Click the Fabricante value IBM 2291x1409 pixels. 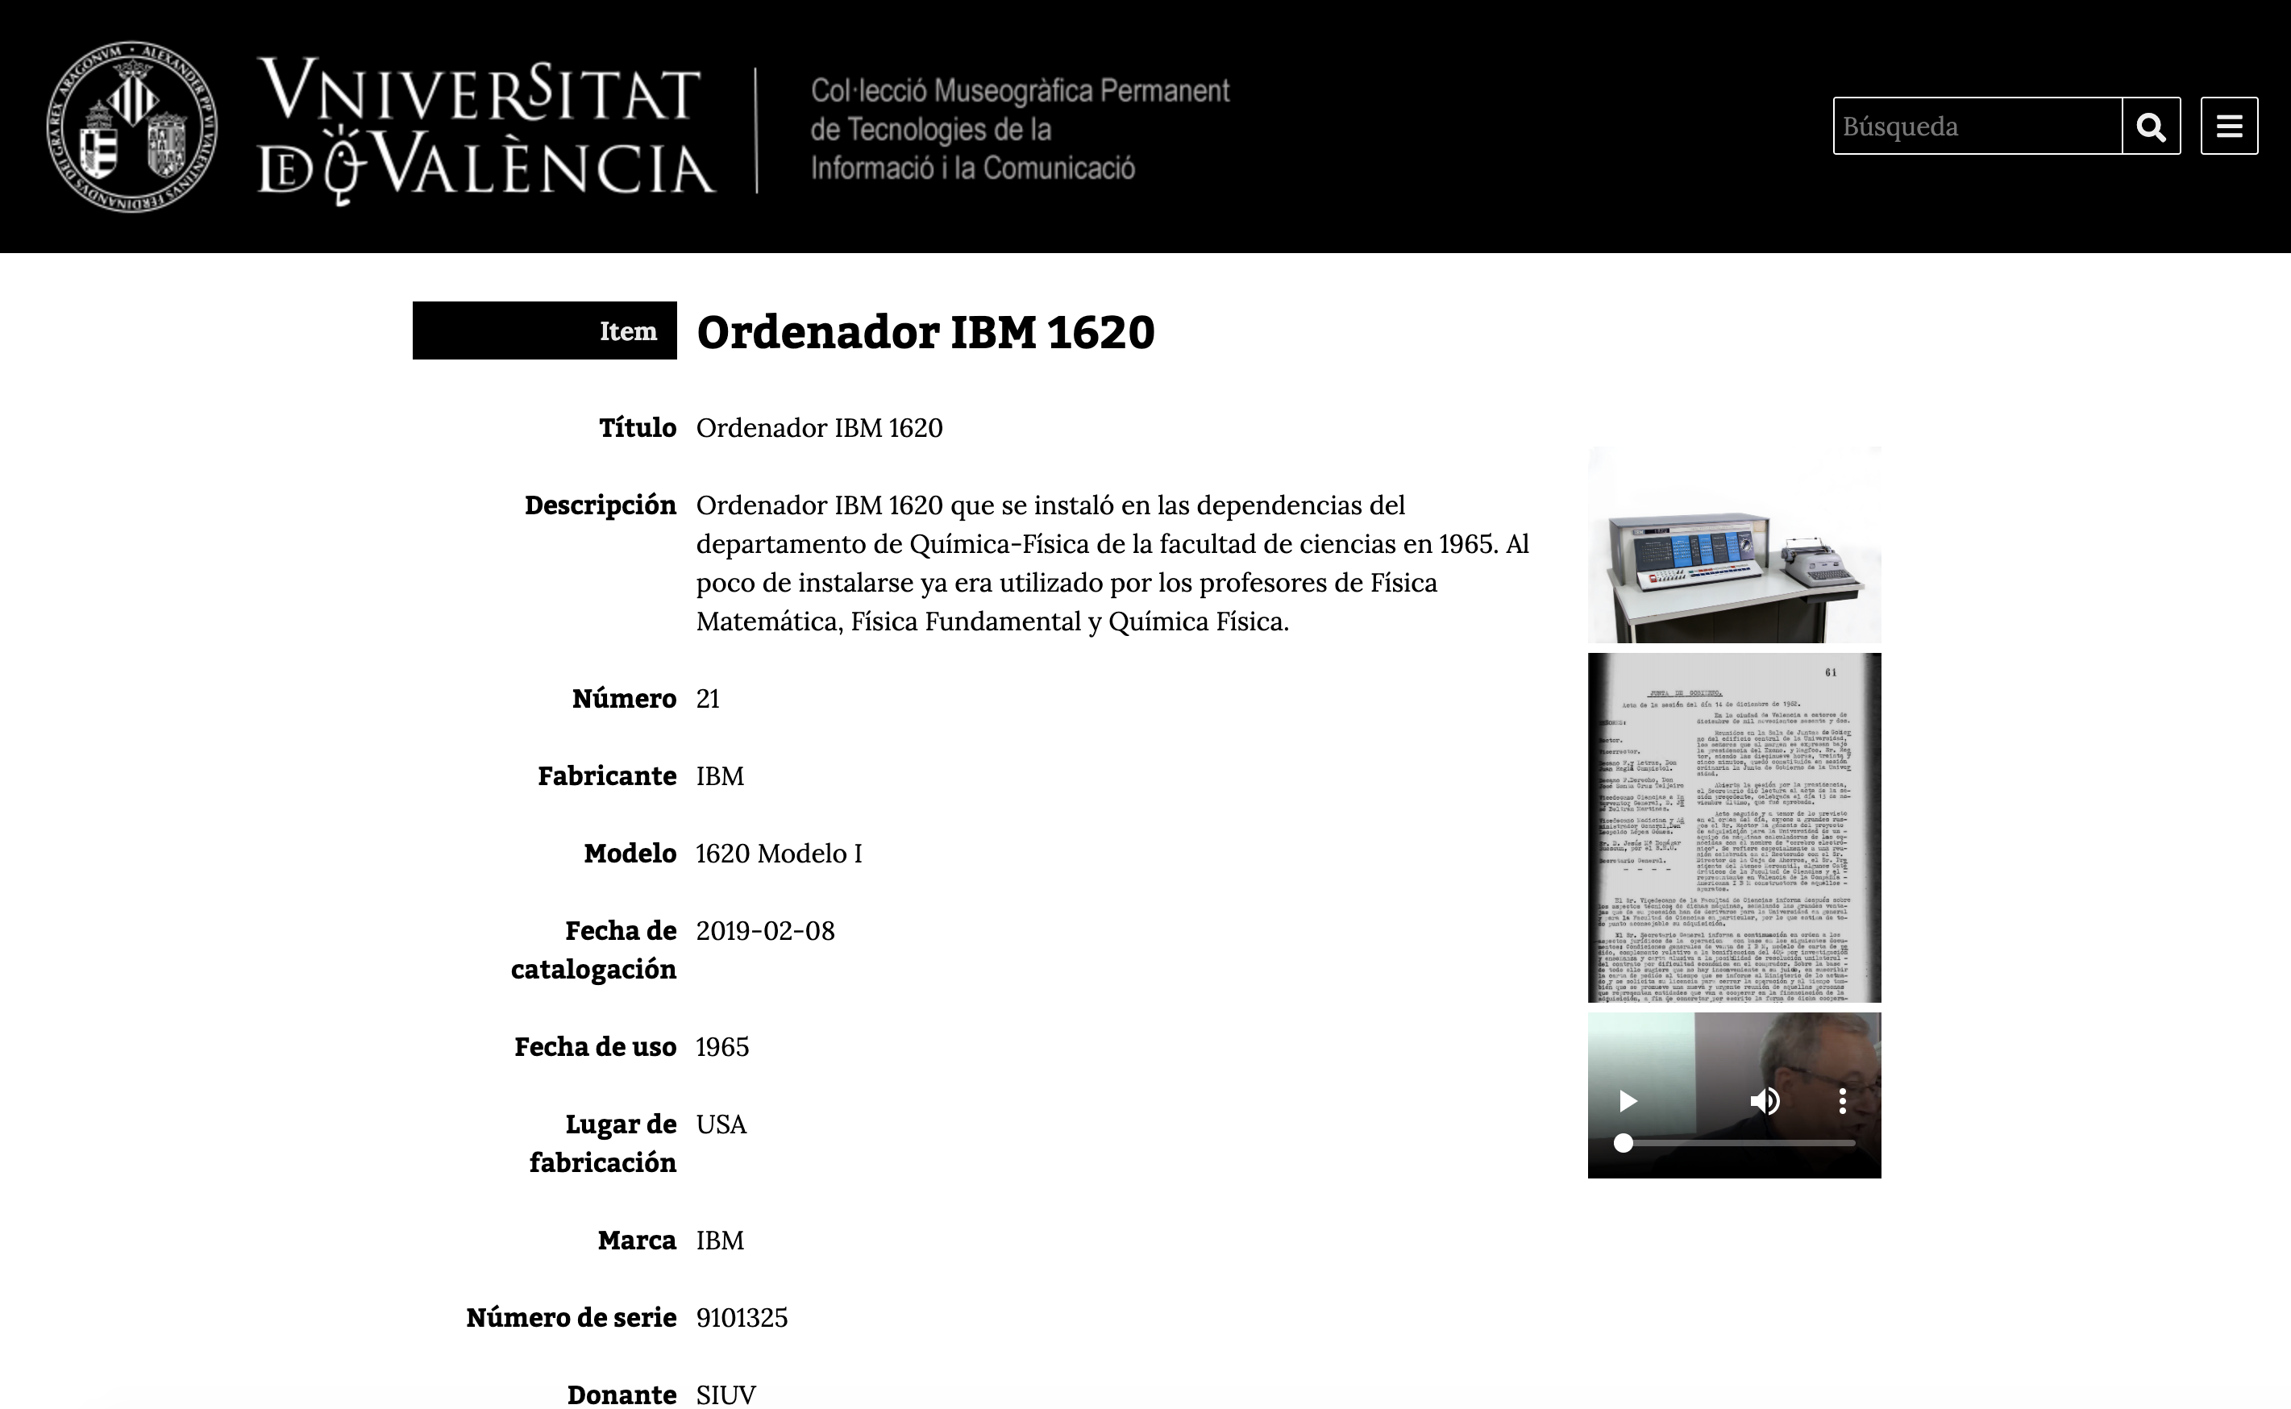pos(719,776)
